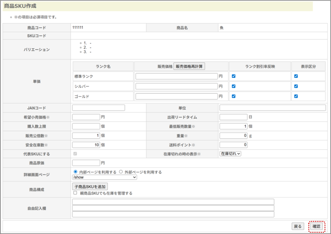Toggle 表示区分 checkbox for シルバー
Viewport: 331px width, 234px height.
296,86
